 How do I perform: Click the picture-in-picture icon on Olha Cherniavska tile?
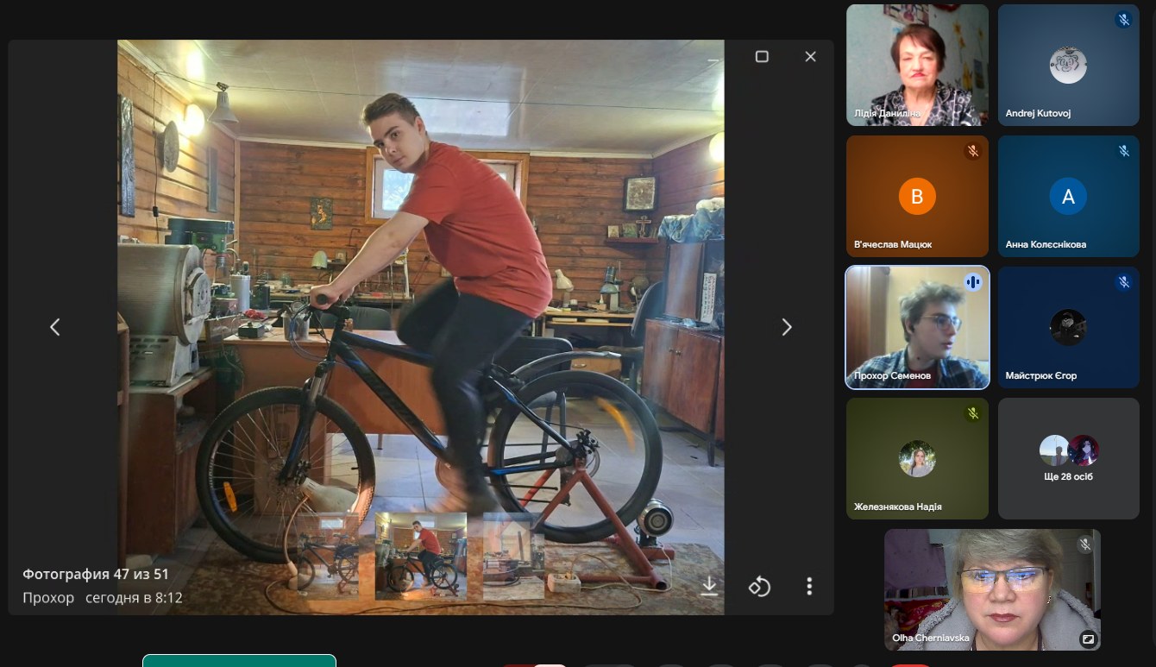coord(1088,639)
